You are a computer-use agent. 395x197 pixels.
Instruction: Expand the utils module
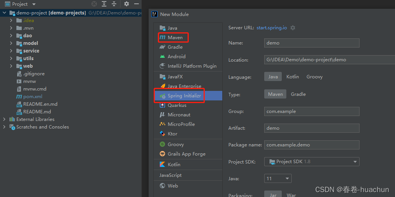(11, 58)
